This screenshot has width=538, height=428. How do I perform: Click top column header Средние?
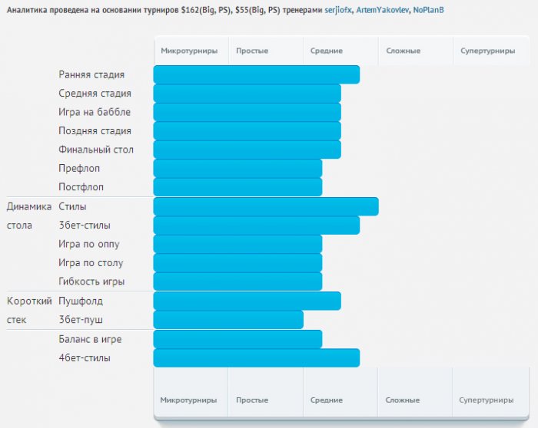[x=327, y=51]
